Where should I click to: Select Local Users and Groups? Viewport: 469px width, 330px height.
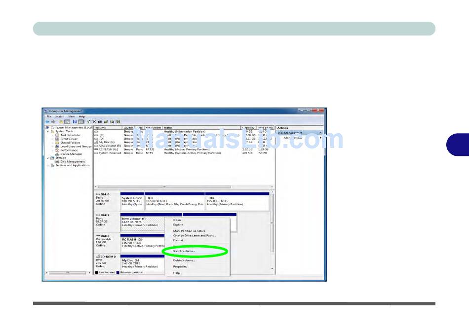(x=76, y=147)
